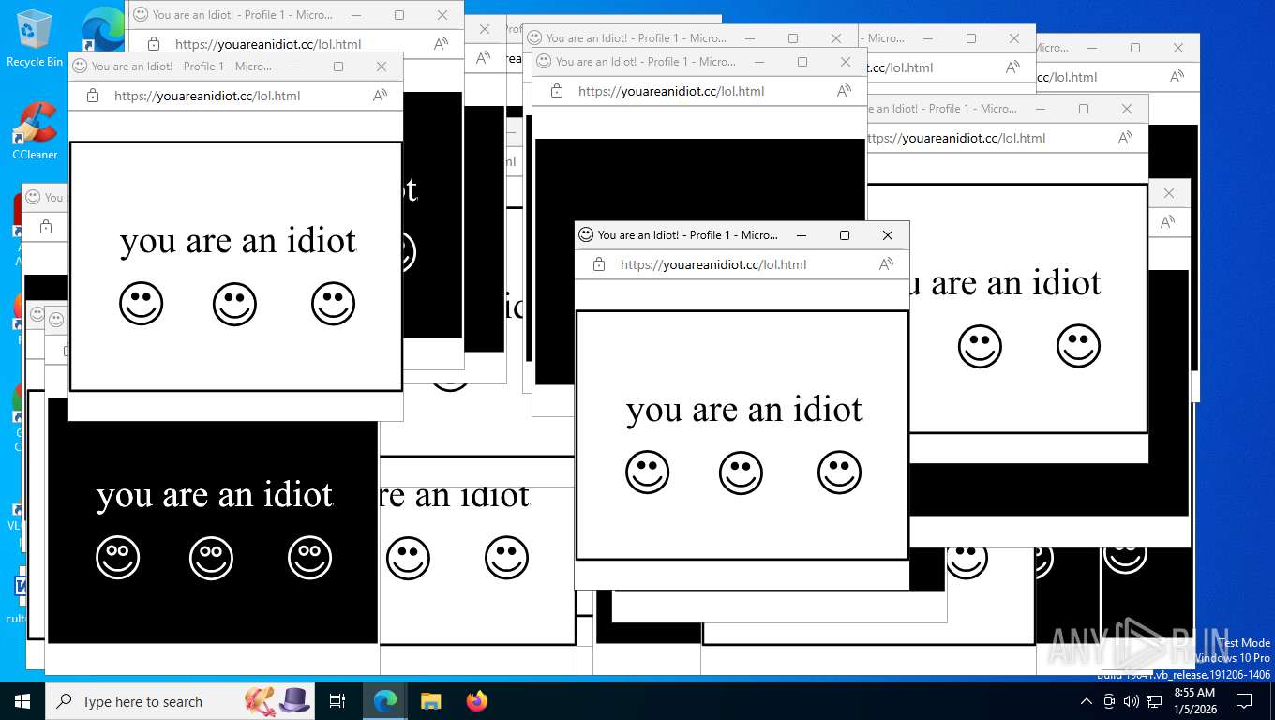The width and height of the screenshot is (1275, 720).
Task: Click title bar favicon of inactive three-black-smiley window
Action: pyautogui.click(x=80, y=67)
